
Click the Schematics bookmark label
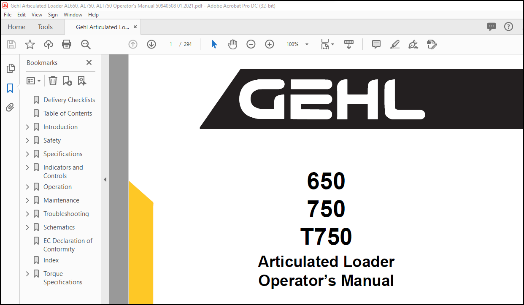point(59,227)
